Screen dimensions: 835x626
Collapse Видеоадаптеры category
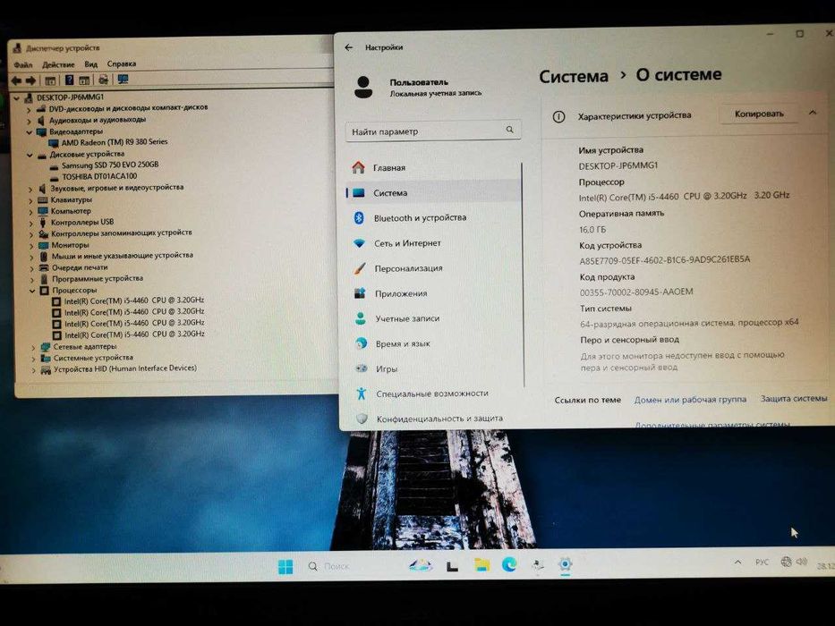(x=30, y=132)
